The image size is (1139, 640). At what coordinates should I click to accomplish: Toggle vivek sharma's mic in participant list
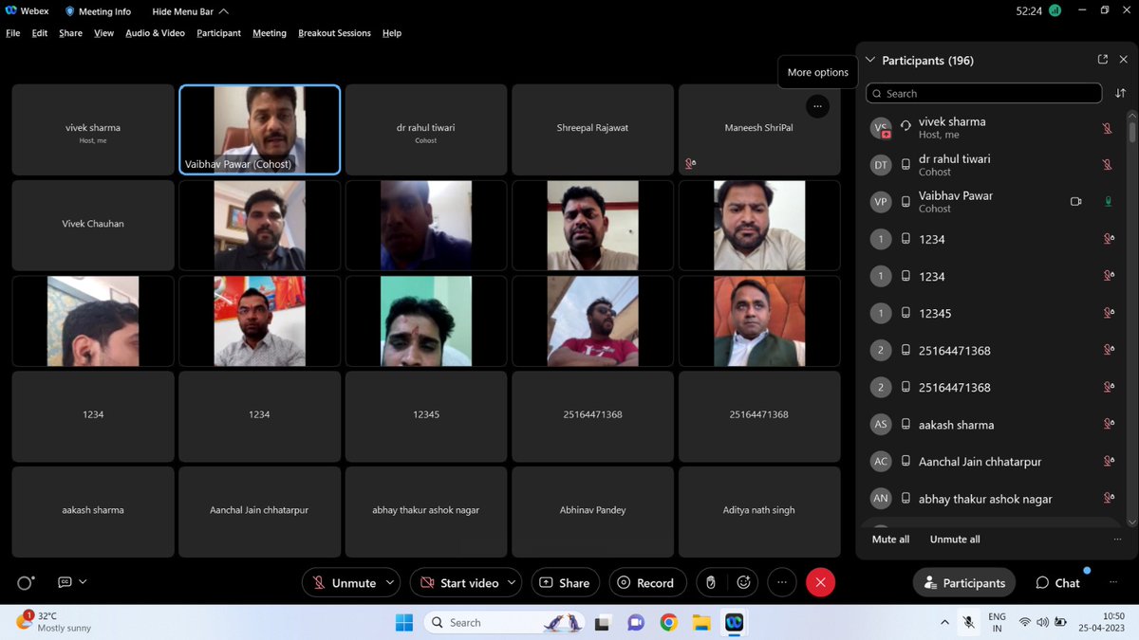tap(1107, 127)
